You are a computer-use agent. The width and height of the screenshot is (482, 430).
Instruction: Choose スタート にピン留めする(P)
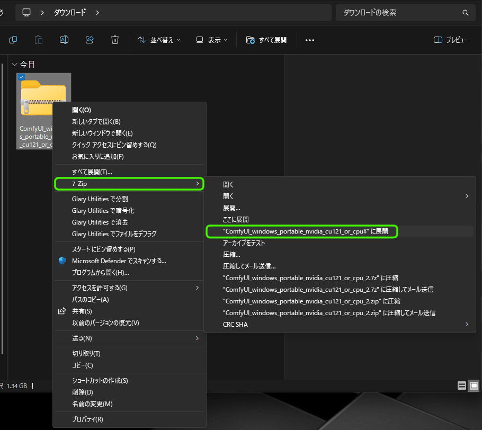coord(129,249)
